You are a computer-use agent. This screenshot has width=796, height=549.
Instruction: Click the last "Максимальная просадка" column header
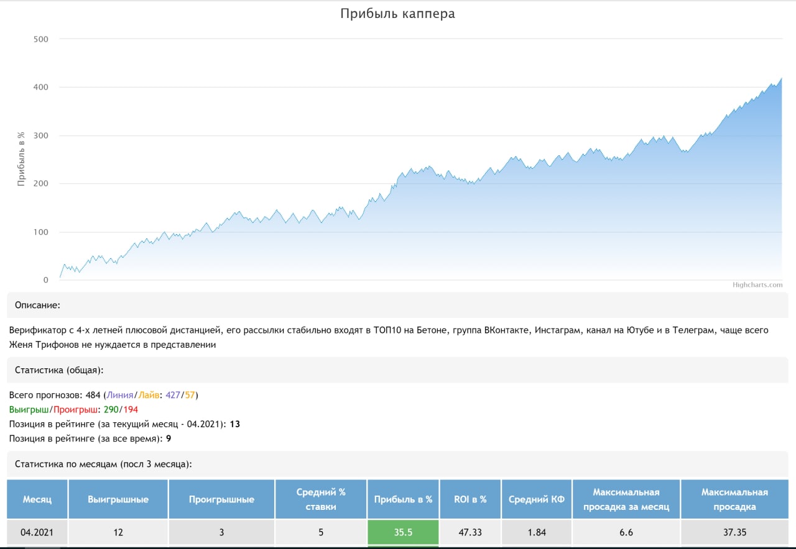[x=734, y=499]
